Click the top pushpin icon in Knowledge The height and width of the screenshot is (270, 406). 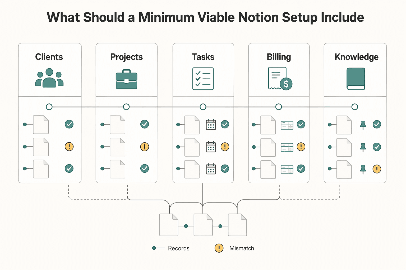(x=363, y=125)
